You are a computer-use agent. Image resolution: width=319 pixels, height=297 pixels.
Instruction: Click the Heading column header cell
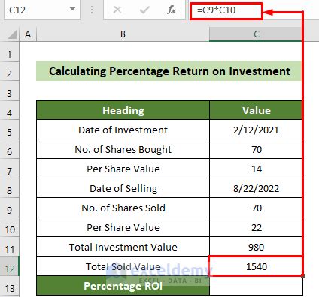click(x=123, y=110)
